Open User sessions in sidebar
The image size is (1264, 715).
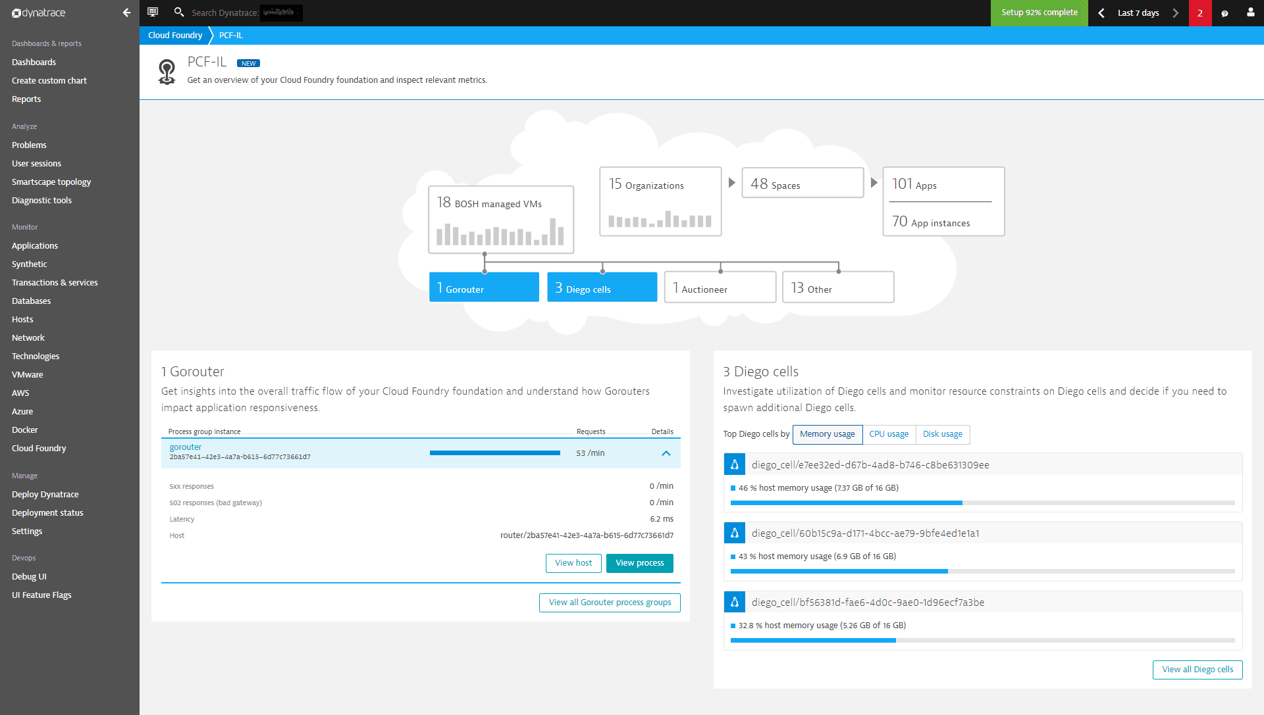pos(36,164)
